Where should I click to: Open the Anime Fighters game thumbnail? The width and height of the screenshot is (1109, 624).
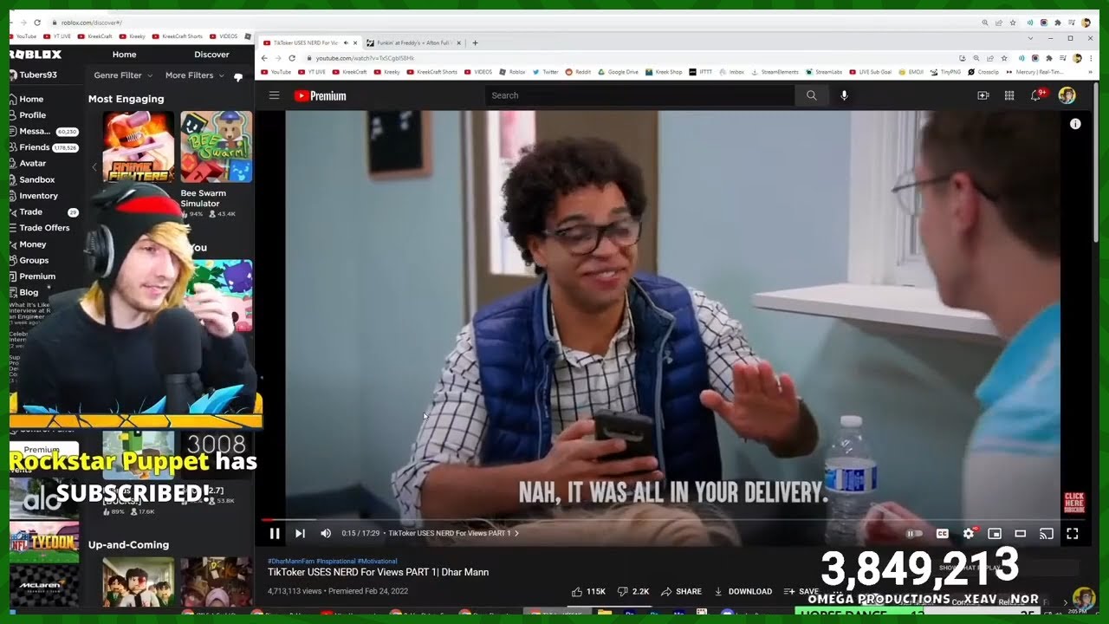(139, 146)
